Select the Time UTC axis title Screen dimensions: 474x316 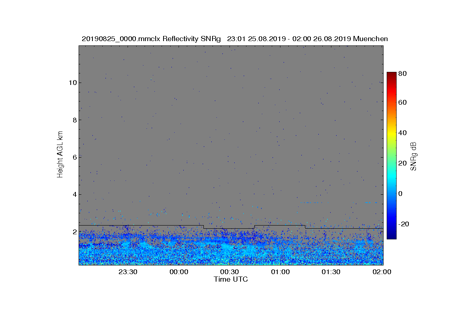pos(231,279)
